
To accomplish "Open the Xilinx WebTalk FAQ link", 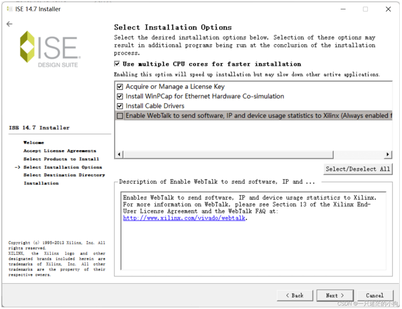I will tap(184, 218).
